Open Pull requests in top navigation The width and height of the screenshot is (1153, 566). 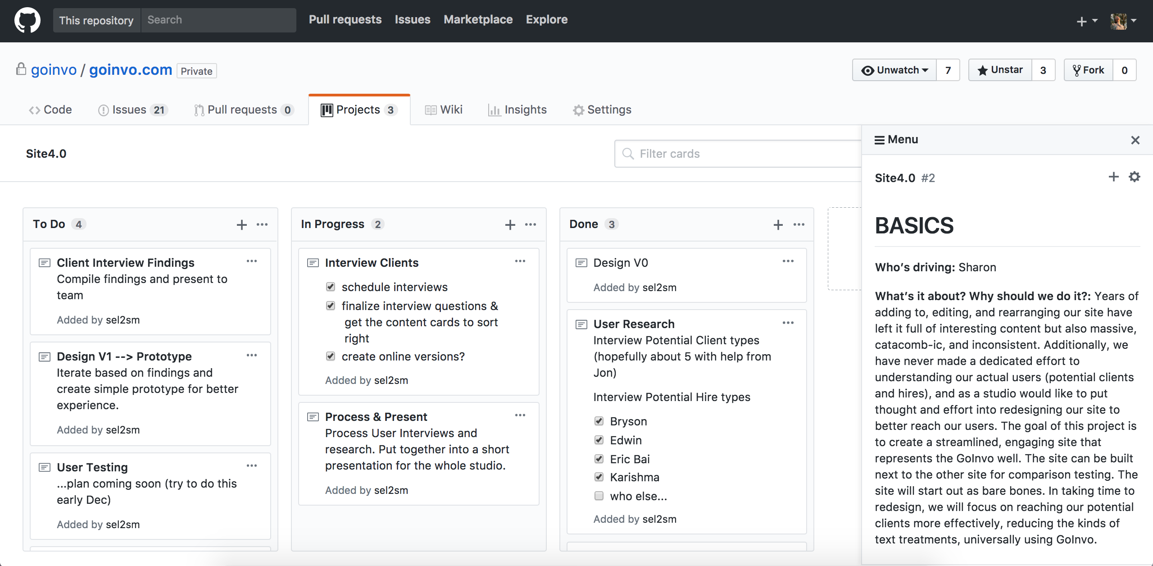tap(345, 20)
